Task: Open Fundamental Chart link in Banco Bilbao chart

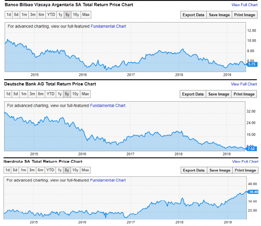Action: tap(108, 26)
